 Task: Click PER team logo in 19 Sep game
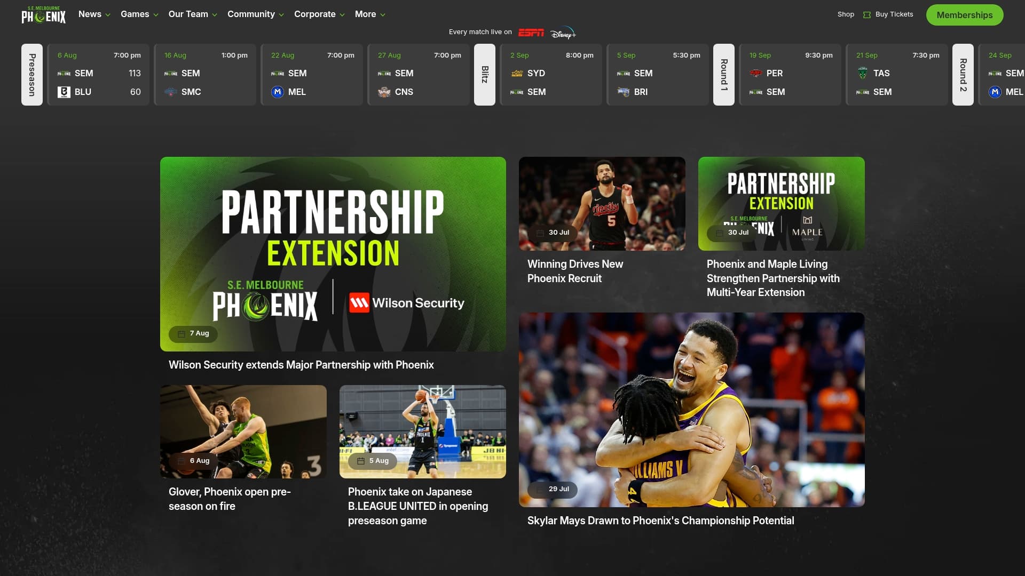tap(756, 74)
